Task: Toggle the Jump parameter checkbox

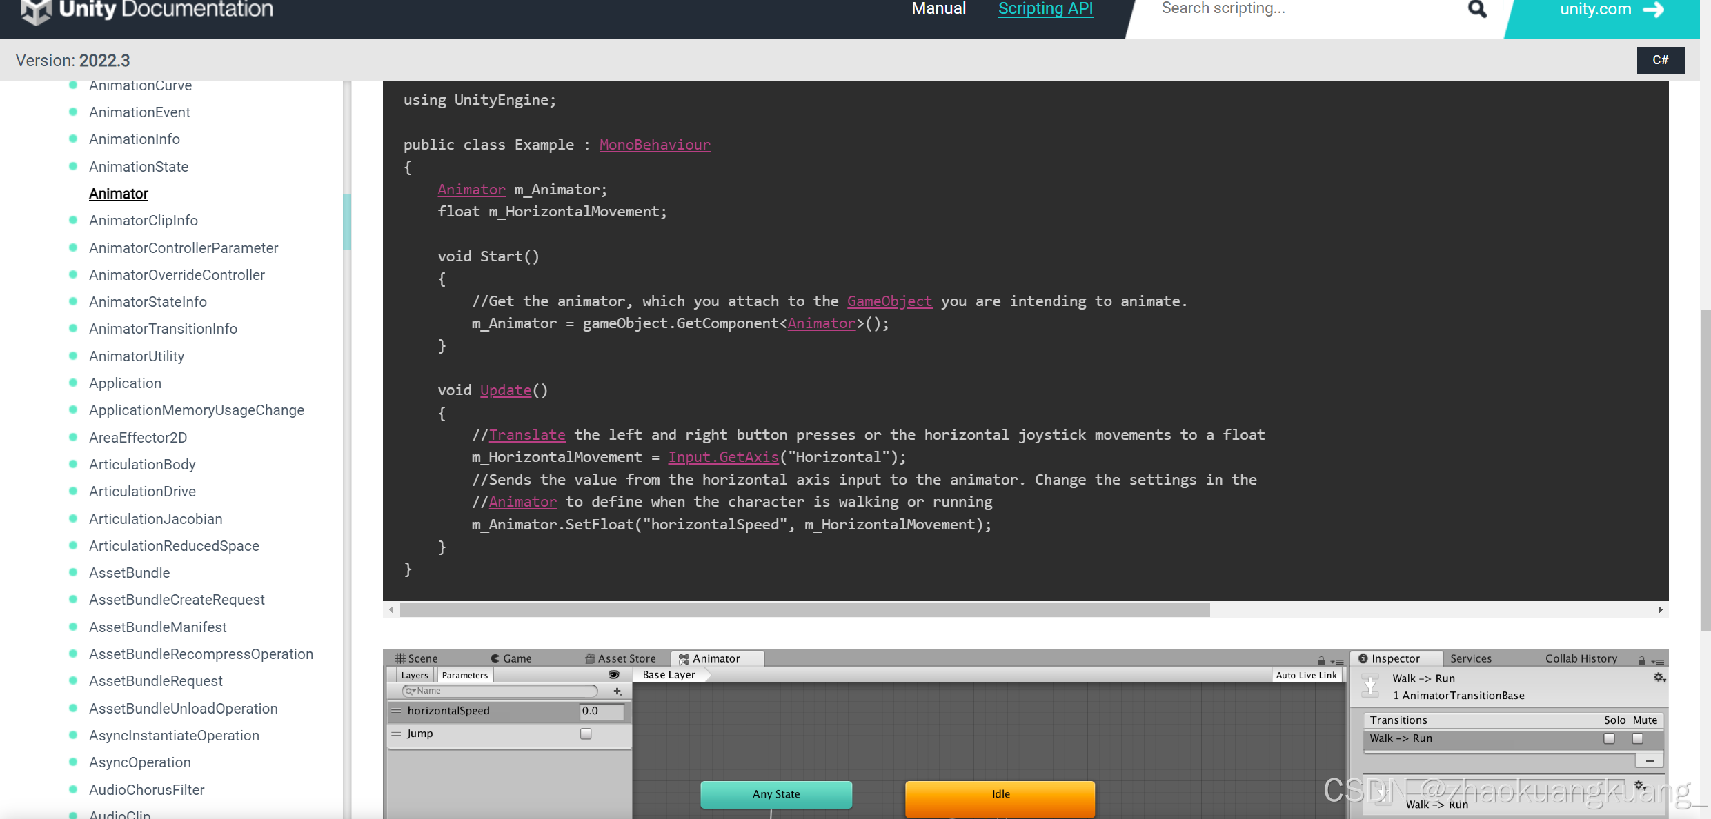Action: pyautogui.click(x=586, y=734)
